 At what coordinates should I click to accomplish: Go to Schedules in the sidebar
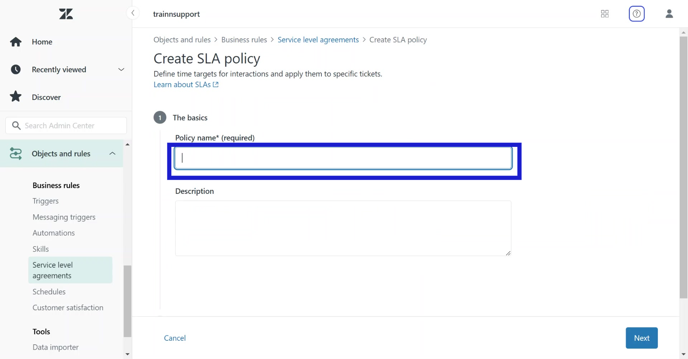click(x=49, y=292)
